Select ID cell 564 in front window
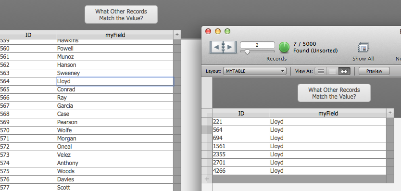 [241, 130]
